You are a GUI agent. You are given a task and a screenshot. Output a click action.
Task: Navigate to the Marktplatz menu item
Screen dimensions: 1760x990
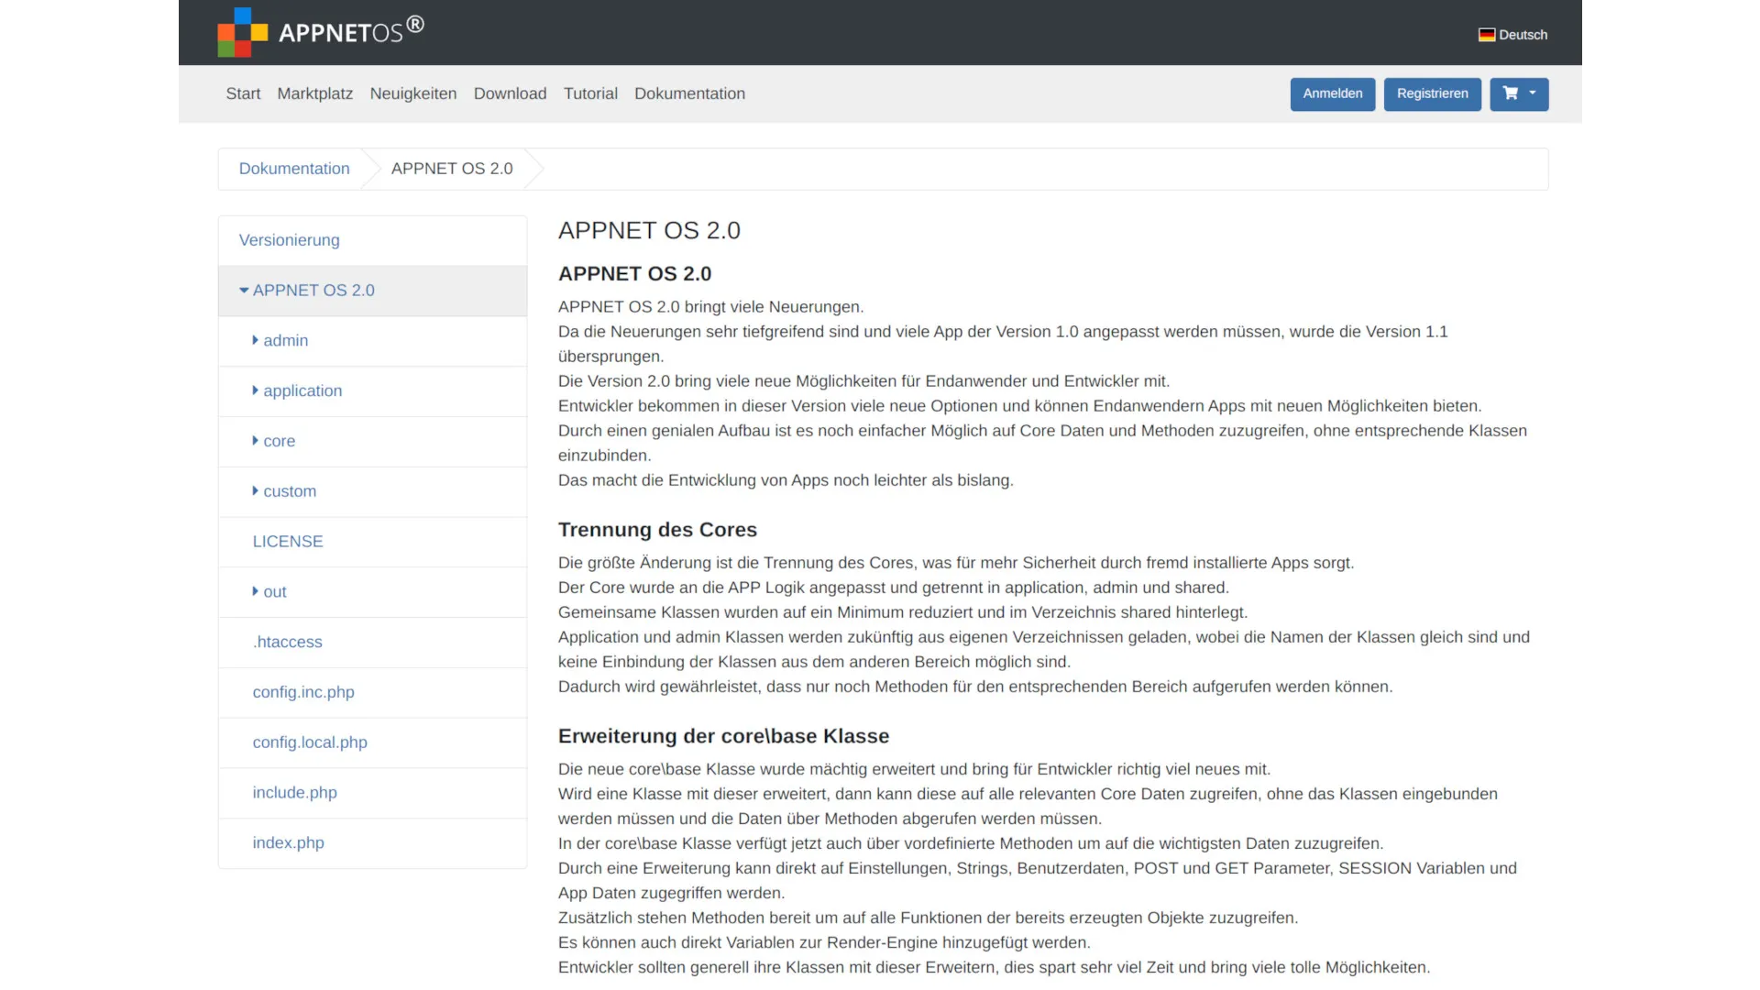pos(314,93)
